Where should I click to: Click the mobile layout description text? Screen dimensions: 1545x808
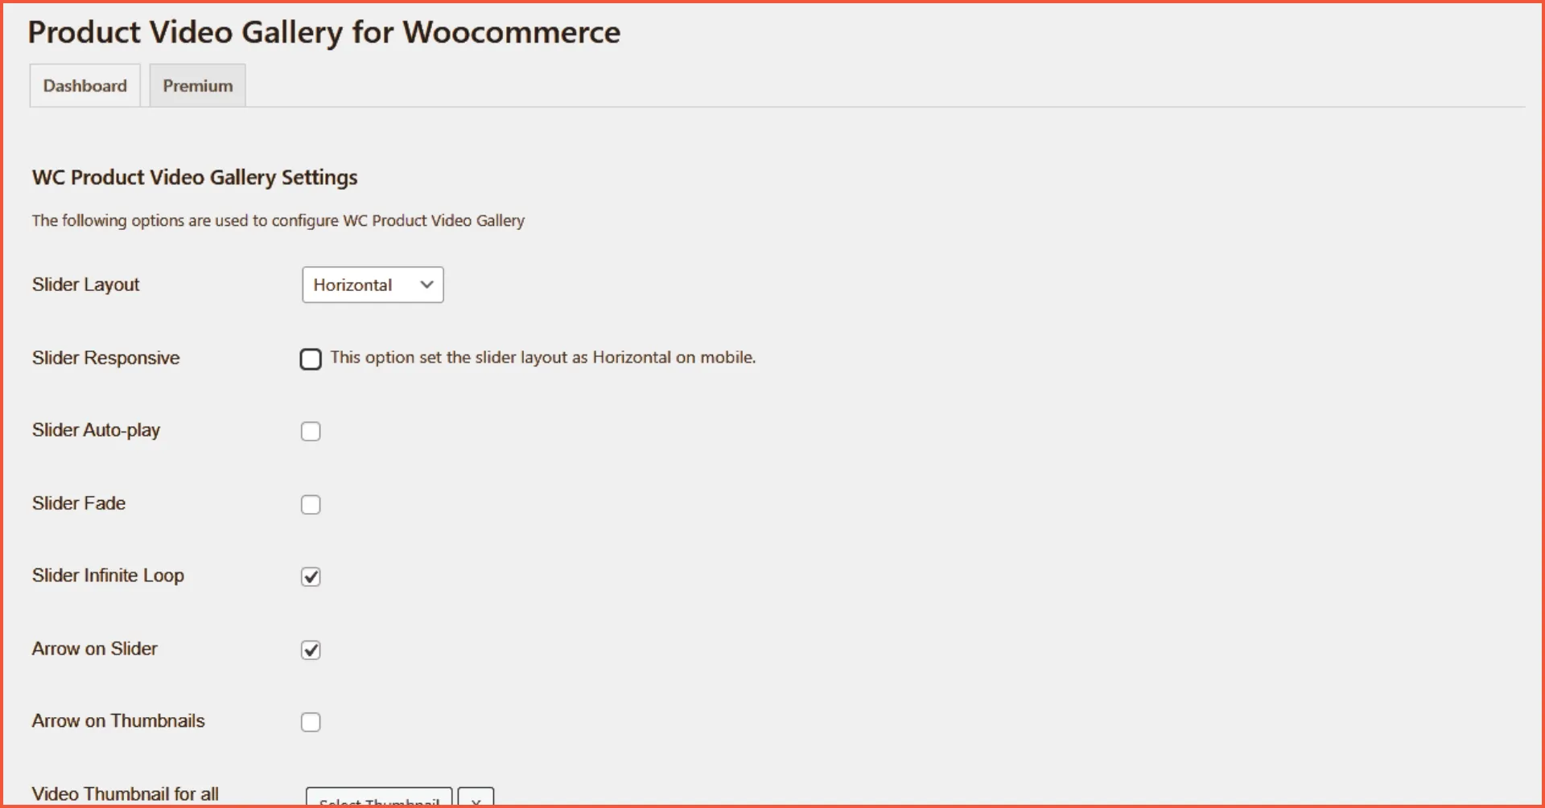543,358
